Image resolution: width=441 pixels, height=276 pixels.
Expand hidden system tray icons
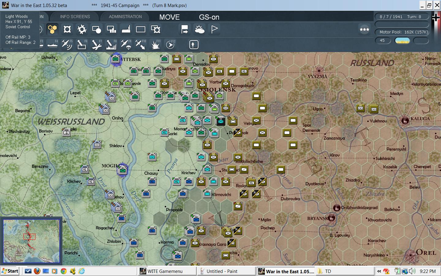(x=379, y=271)
